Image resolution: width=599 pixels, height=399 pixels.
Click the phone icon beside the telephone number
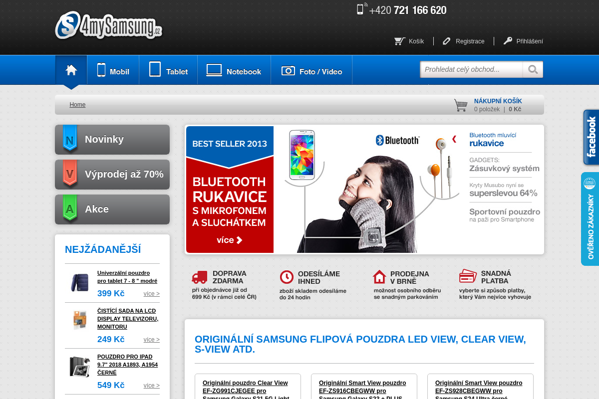(x=360, y=9)
